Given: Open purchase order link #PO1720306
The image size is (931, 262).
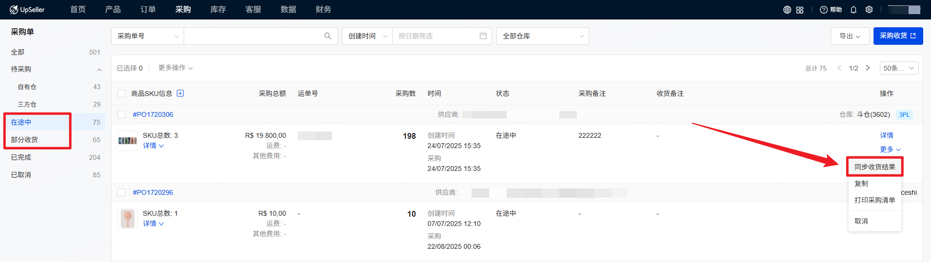Looking at the screenshot, I should pyautogui.click(x=153, y=114).
